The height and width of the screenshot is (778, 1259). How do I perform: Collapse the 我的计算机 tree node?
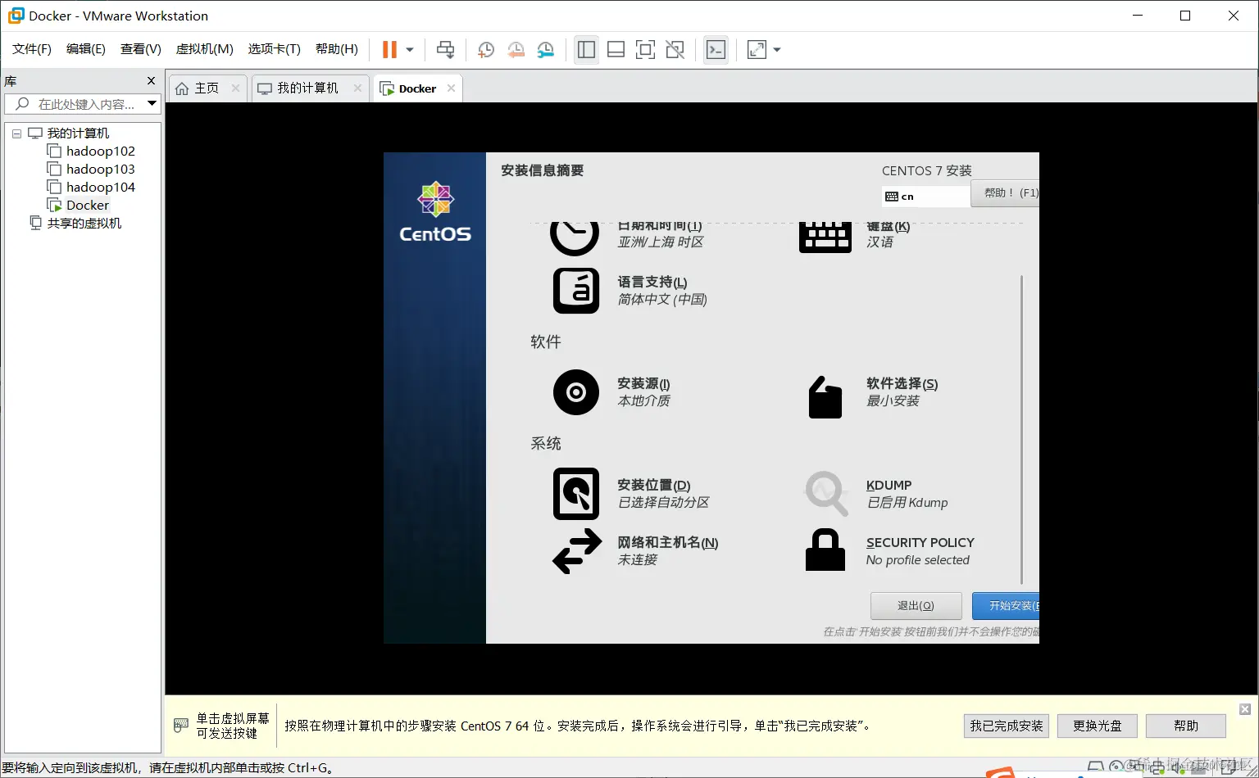click(x=16, y=133)
